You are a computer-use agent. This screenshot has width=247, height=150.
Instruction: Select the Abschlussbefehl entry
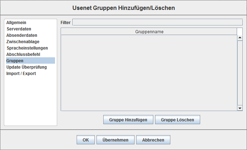(x=23, y=54)
